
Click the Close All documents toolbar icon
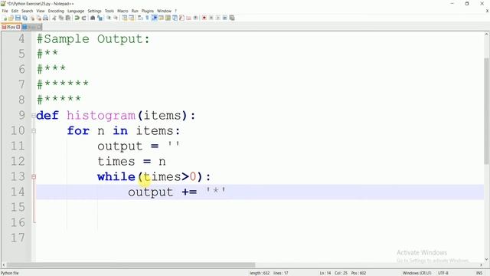point(39,18)
